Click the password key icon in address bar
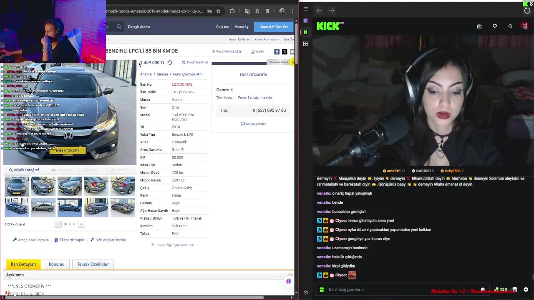Image resolution: width=534 pixels, height=300 pixels. pos(209,11)
